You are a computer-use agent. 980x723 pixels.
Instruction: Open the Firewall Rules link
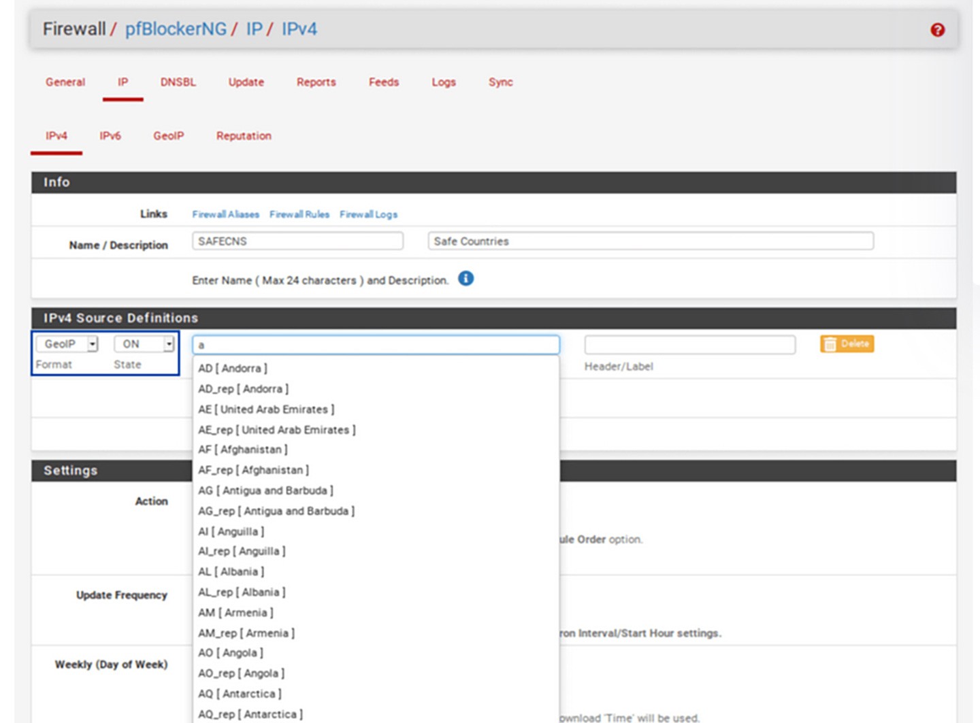tap(299, 214)
